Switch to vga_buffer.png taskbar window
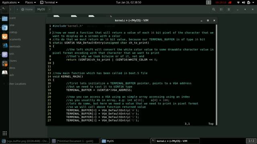This screenshot has height=144, width=257. (x=25, y=141)
